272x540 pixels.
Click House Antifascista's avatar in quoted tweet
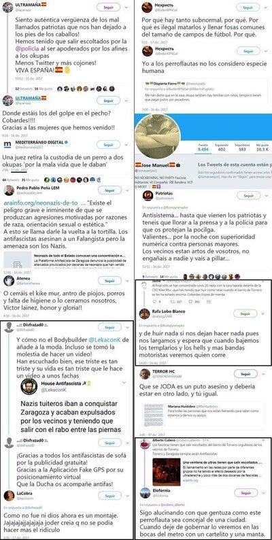coord(29,386)
